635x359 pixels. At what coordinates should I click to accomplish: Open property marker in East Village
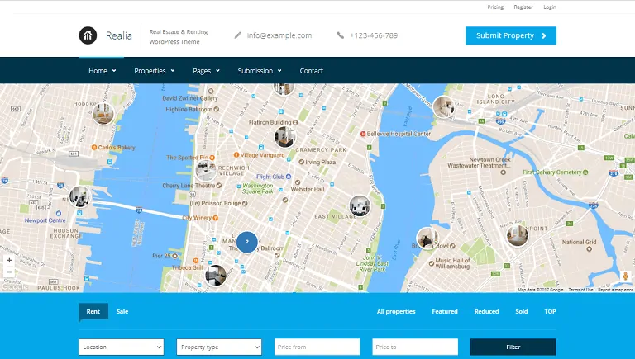pyautogui.click(x=360, y=205)
